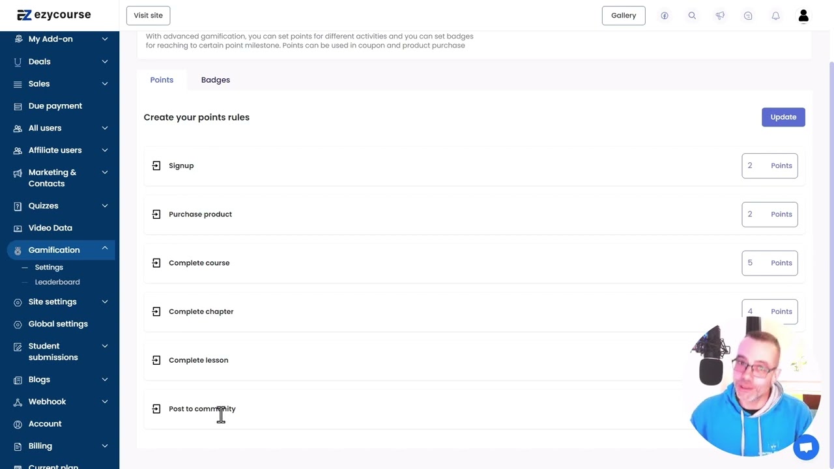The image size is (834, 469).
Task: Click the Complete course rule icon
Action: point(156,263)
